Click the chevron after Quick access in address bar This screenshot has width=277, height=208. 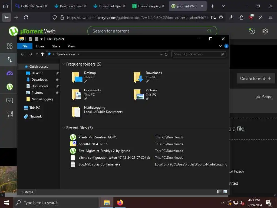78,54
